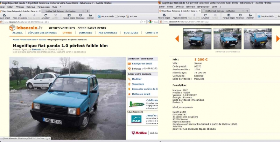Open Cottage bookmark in left window
Image resolution: width=280 pixels, height=142 pixels.
coord(120,16)
